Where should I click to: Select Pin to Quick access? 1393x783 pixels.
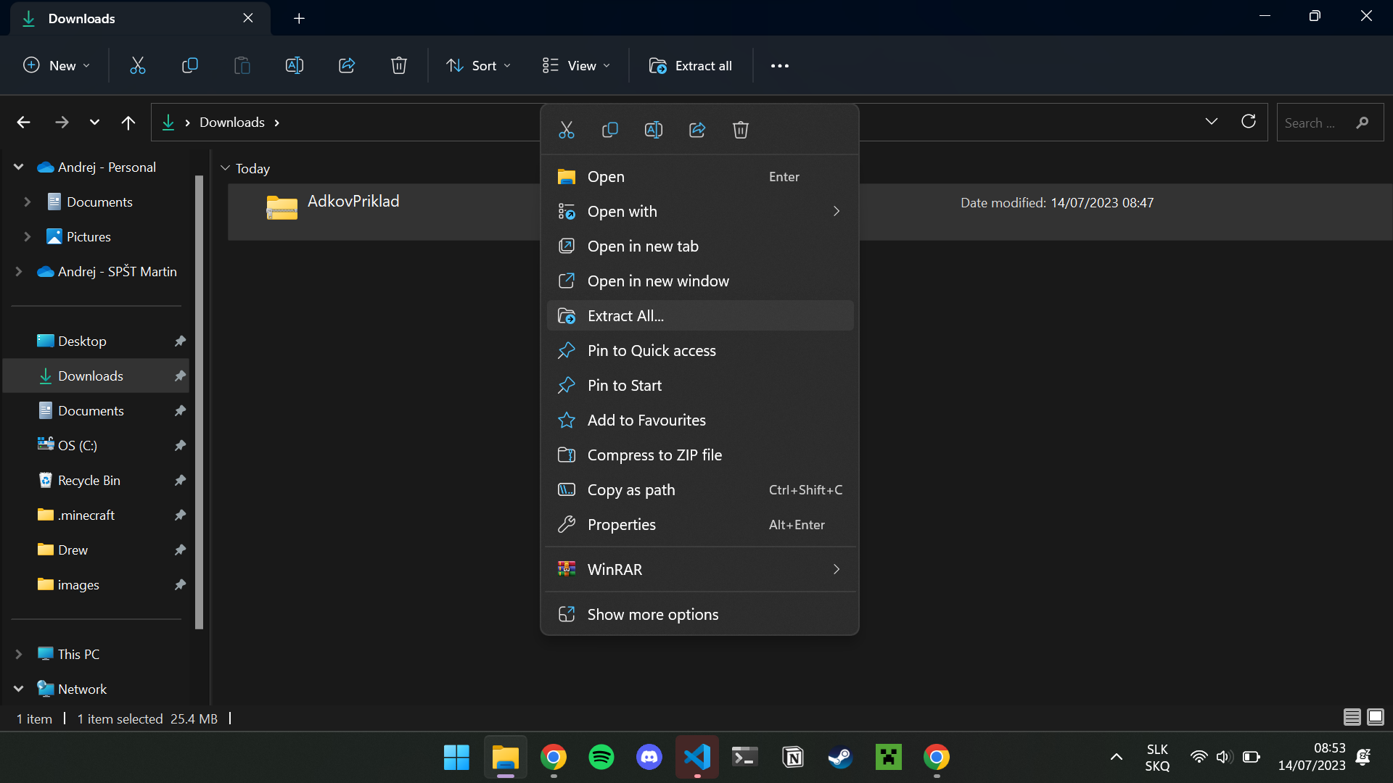700,351
